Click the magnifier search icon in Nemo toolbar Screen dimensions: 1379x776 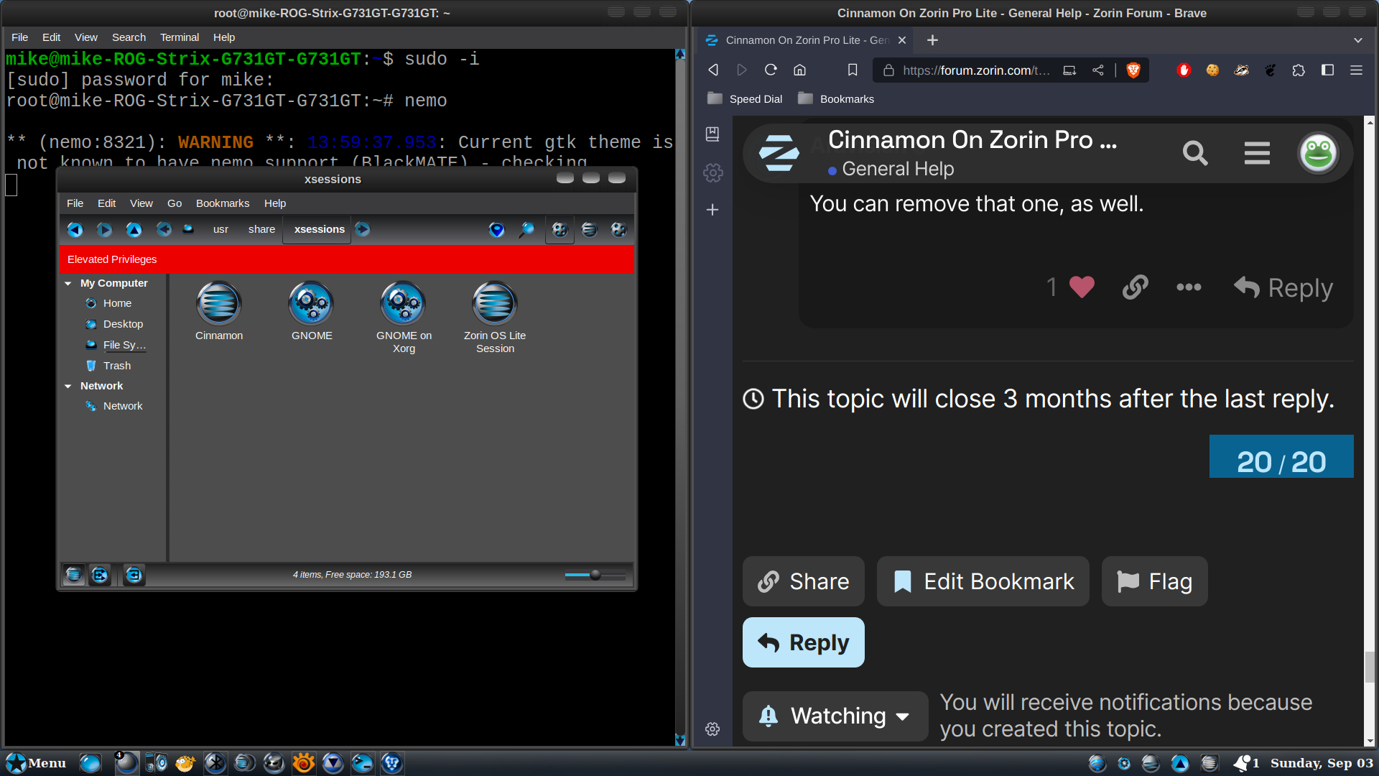click(x=526, y=229)
